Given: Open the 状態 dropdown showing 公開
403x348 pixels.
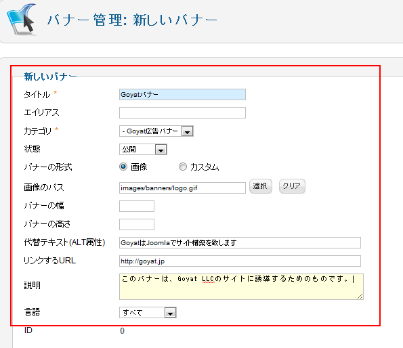Looking at the screenshot, I should [143, 149].
